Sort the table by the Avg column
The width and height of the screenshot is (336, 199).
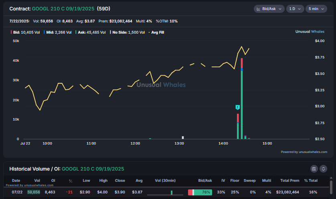pyautogui.click(x=139, y=181)
